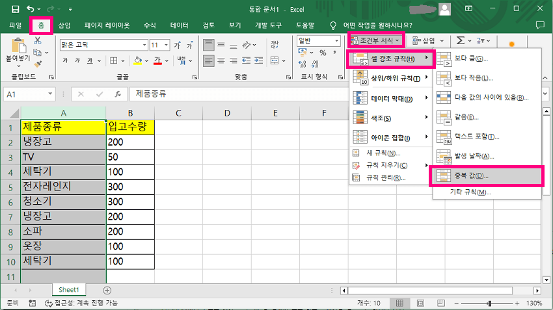
Task: Click the Paste clipboard icon
Action: point(18,46)
